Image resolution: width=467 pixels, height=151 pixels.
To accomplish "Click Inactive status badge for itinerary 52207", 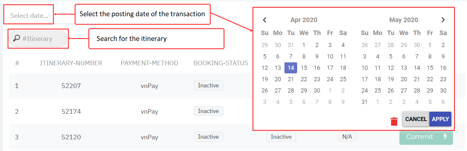I will [208, 85].
